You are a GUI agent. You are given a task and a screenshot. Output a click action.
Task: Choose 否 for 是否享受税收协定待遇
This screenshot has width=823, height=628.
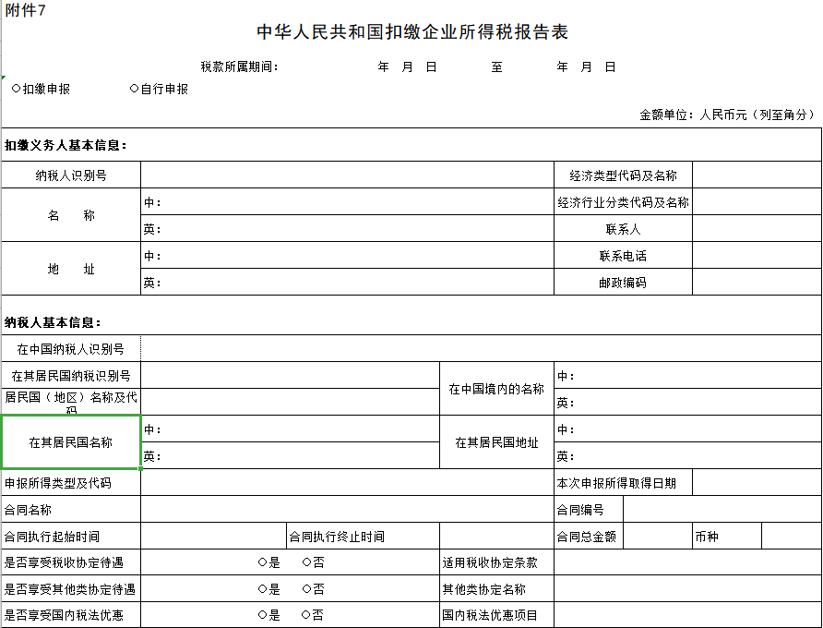click(306, 562)
